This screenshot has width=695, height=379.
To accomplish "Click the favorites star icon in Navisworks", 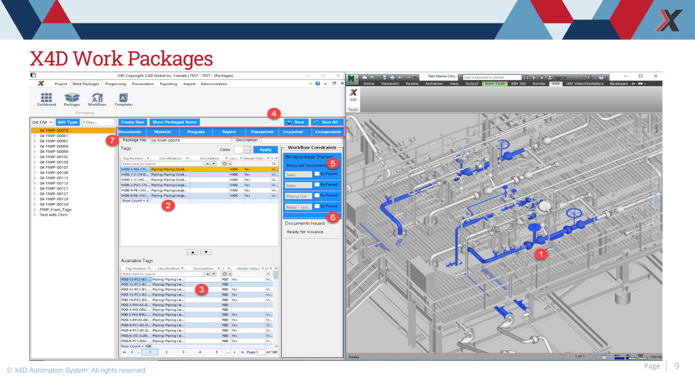I will (x=542, y=77).
